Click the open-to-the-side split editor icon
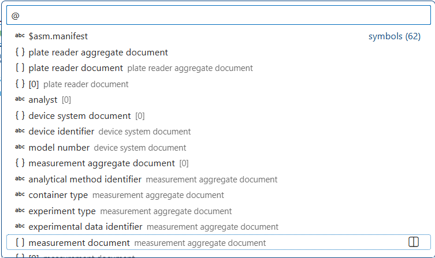This screenshot has width=435, height=258. click(414, 242)
